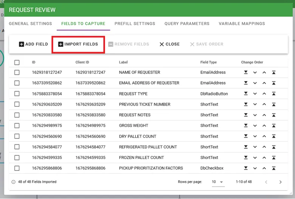Open the Rows per page dropdown

click(217, 182)
